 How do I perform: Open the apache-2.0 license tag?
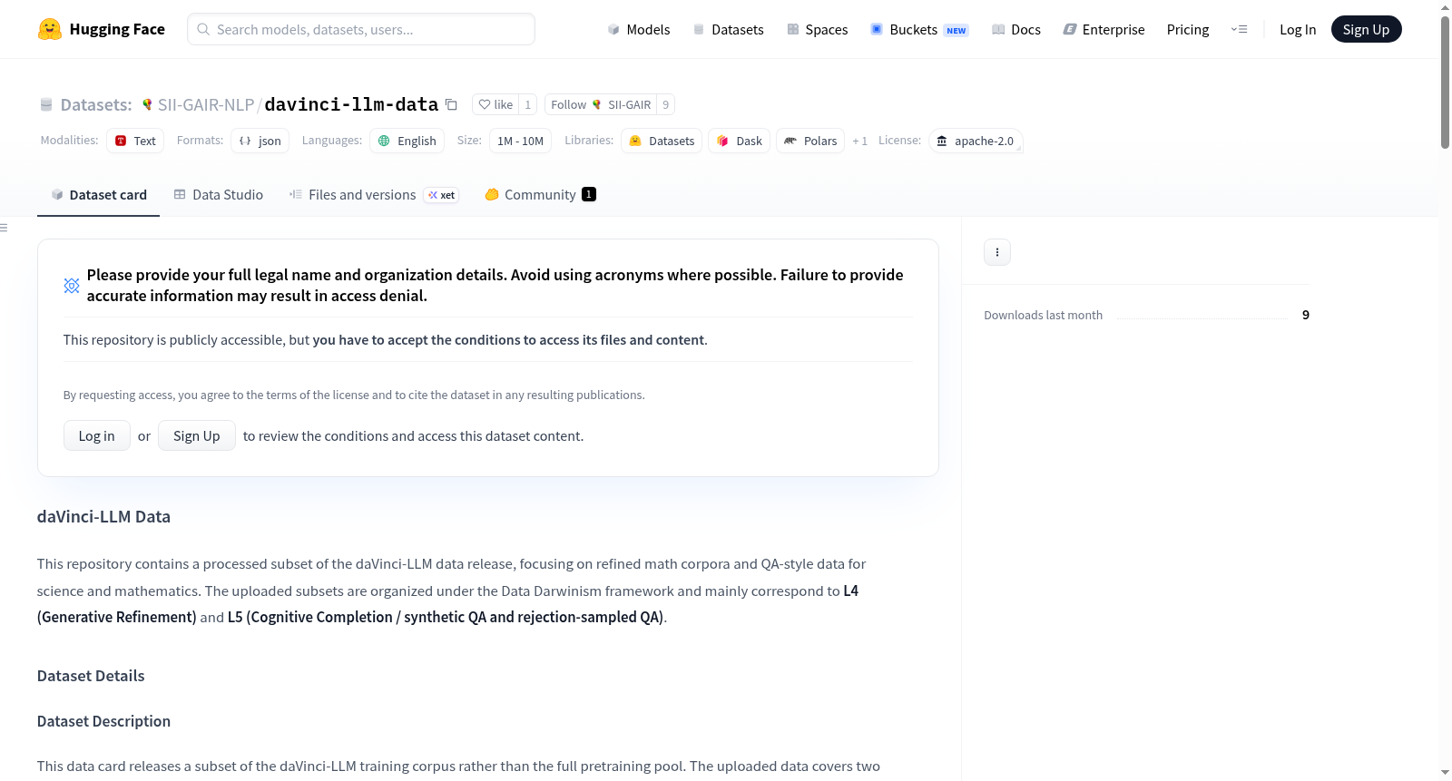tap(976, 141)
